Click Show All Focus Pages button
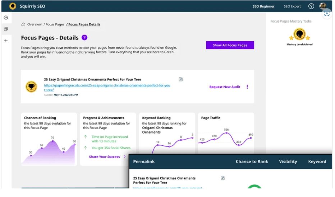The width and height of the screenshot is (335, 197). point(230,45)
